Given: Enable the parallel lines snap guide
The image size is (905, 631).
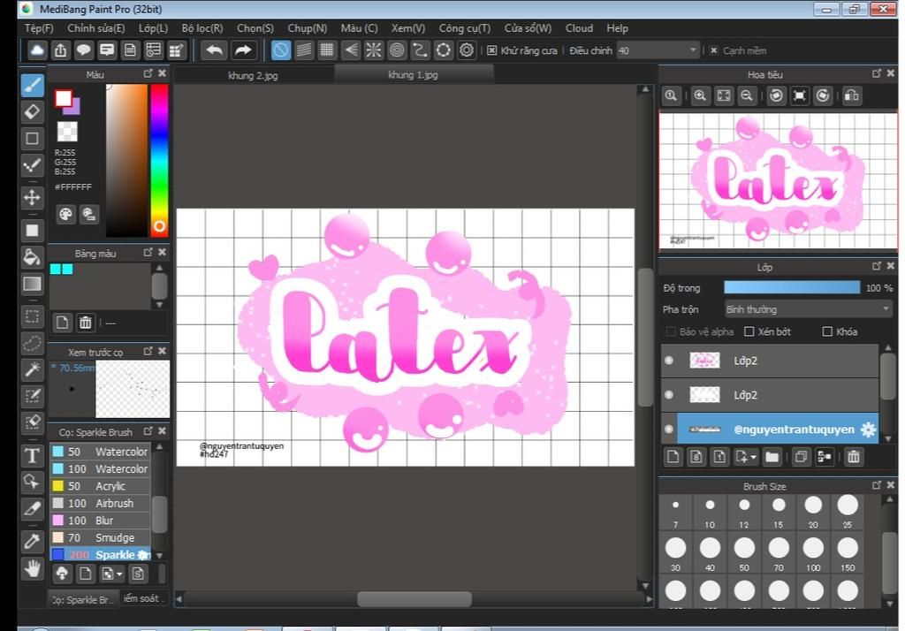Looking at the screenshot, I should (x=304, y=50).
